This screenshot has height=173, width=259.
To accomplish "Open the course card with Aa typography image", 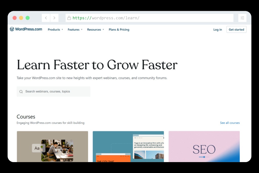I will coord(52,147).
